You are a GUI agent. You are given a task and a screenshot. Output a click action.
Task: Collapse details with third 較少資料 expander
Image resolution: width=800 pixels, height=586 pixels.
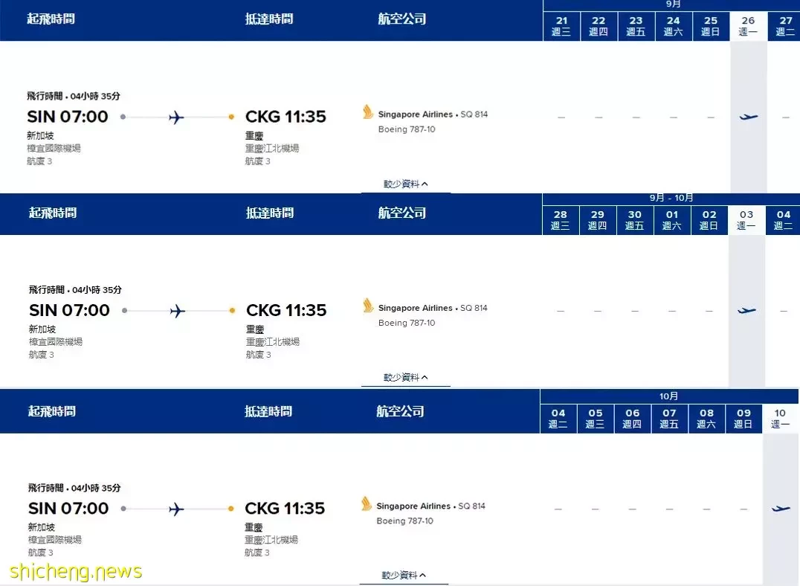404,576
